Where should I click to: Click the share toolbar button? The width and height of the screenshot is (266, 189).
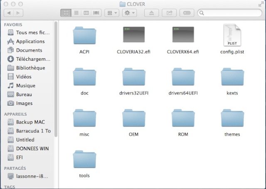coord(169,13)
